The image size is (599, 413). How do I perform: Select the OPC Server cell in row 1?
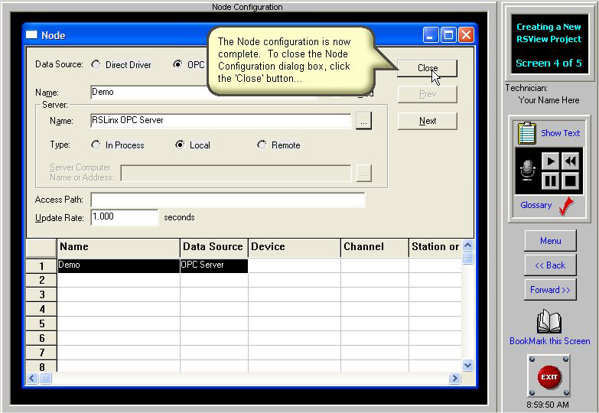click(214, 265)
